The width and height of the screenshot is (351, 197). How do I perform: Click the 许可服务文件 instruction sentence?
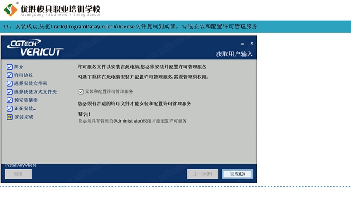[x=142, y=67]
